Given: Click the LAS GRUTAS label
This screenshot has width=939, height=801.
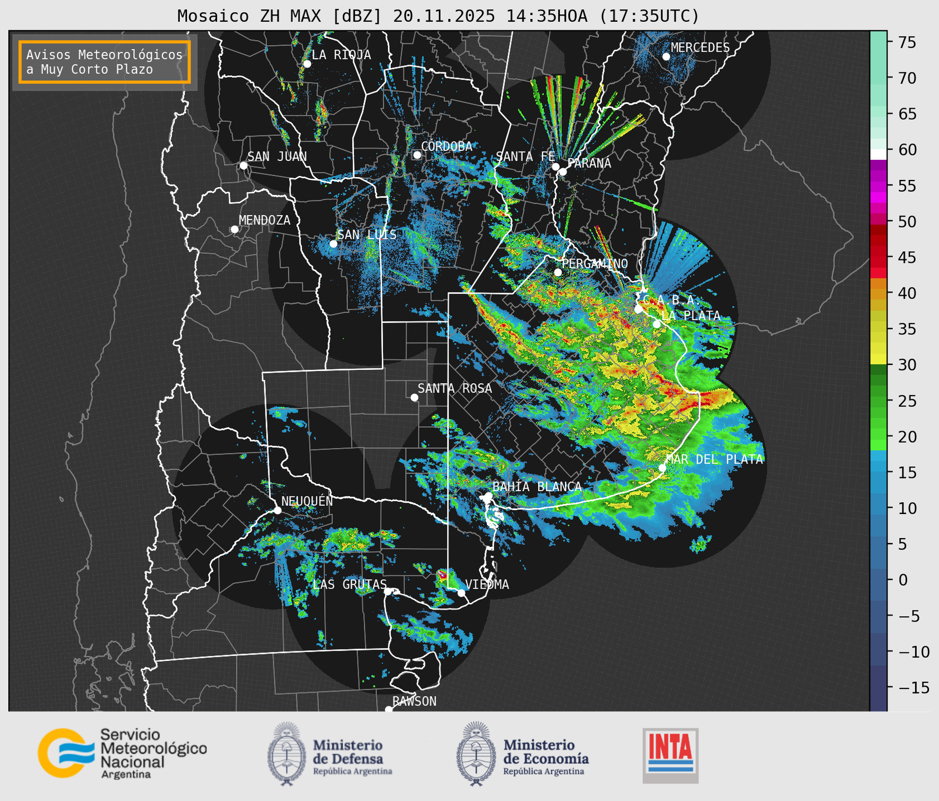Looking at the screenshot, I should tap(350, 584).
